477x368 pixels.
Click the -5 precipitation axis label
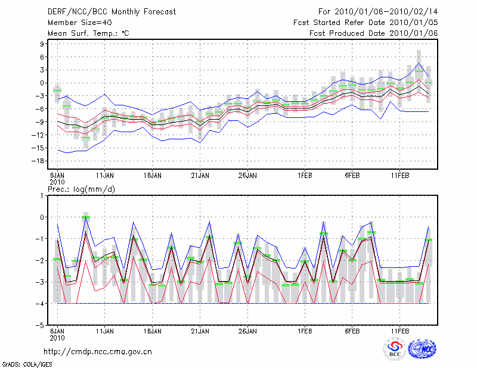[42, 326]
